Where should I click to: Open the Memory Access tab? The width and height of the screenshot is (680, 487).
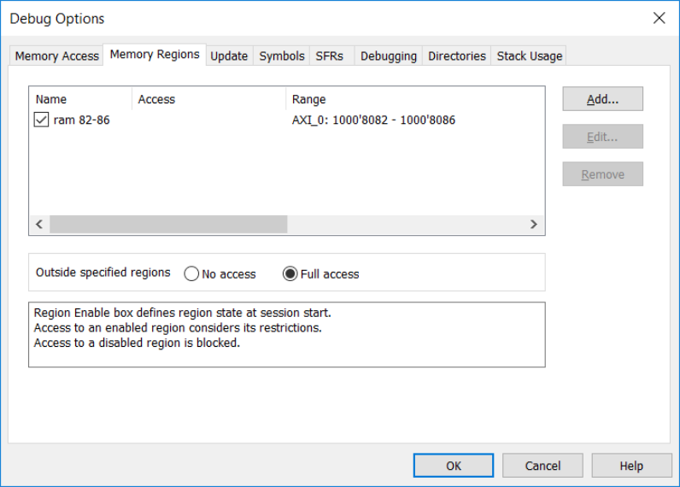pyautogui.click(x=56, y=56)
